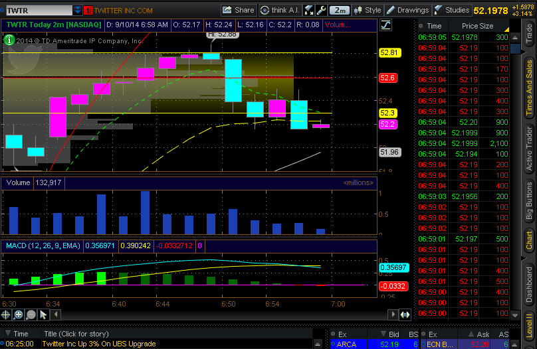Select the ECN B... ask row
Screen dimensions: 537x349
pos(465,344)
